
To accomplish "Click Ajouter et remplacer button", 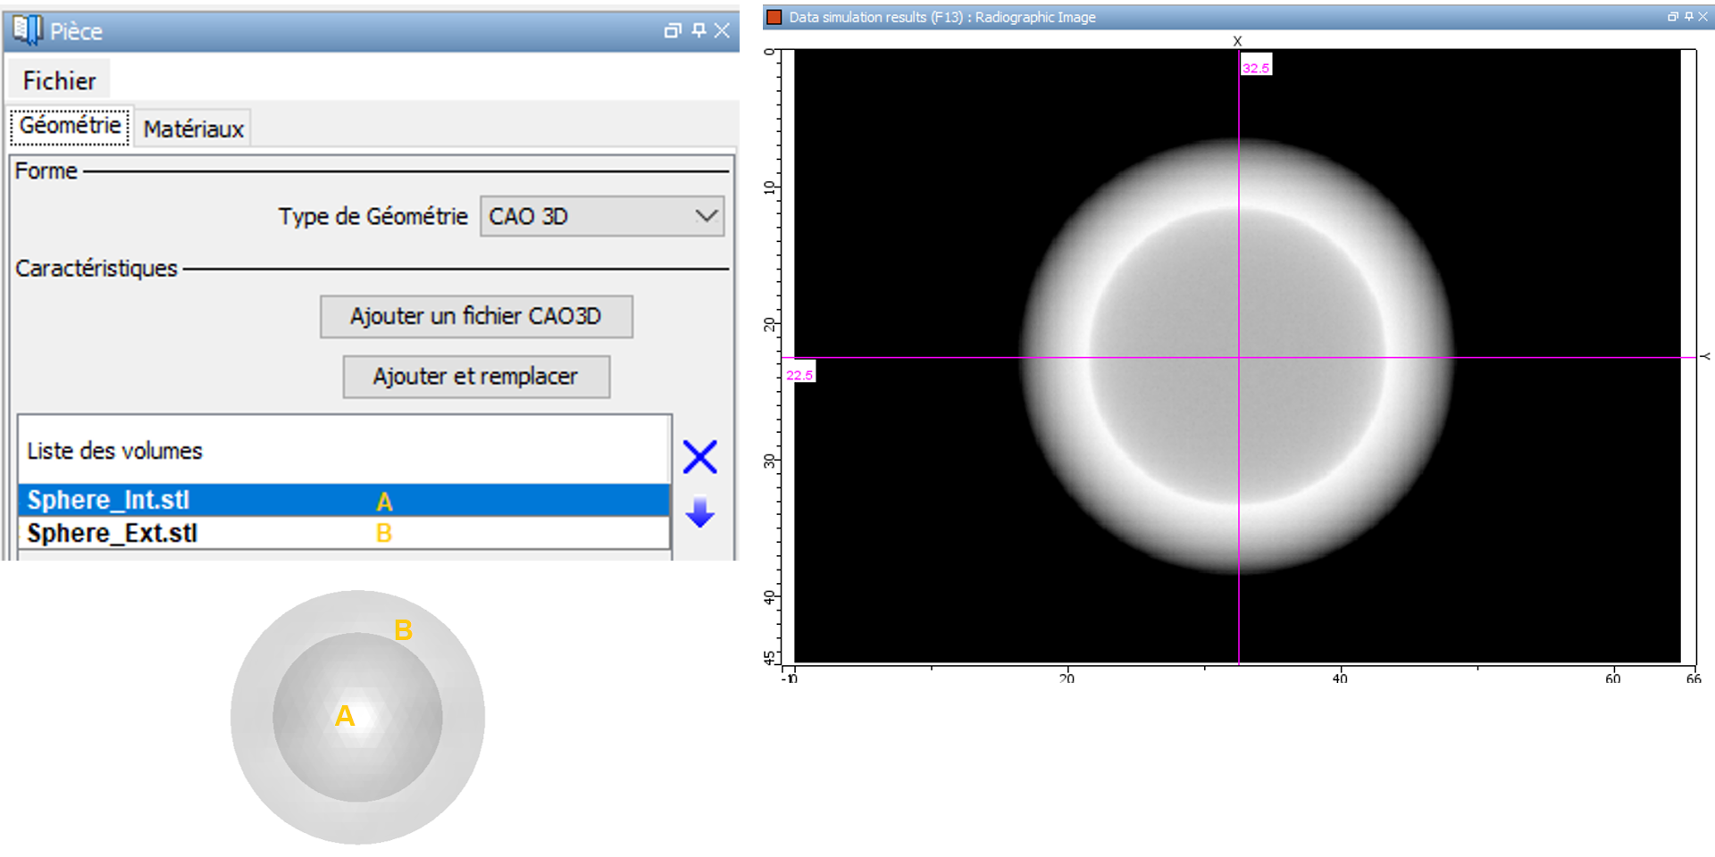I will coord(476,376).
